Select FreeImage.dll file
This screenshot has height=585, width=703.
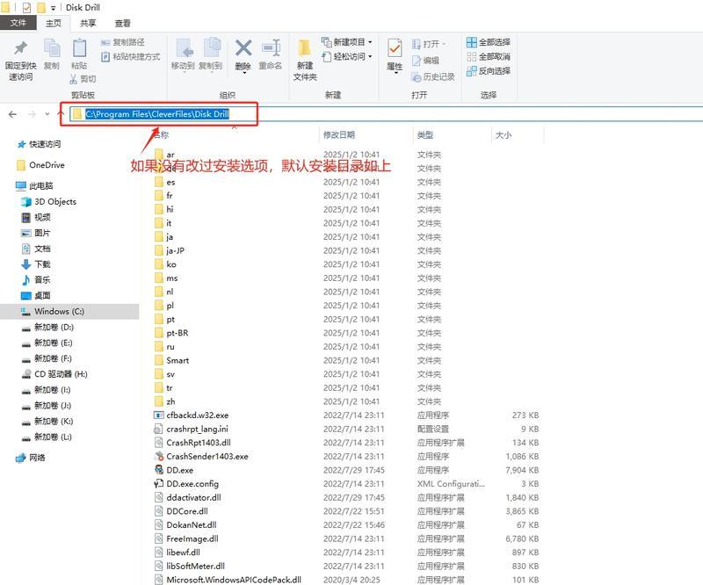tap(186, 538)
